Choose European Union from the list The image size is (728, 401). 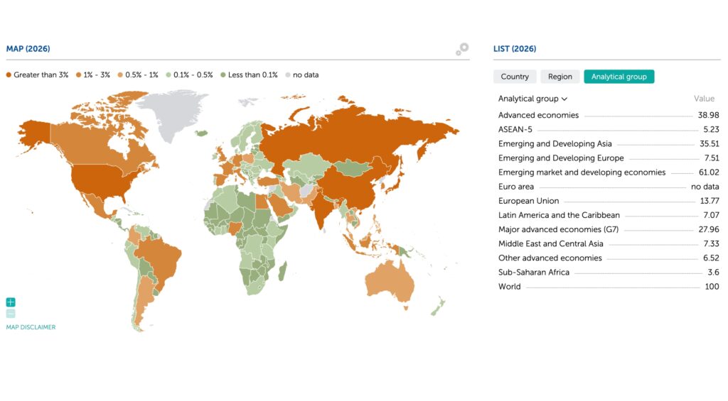[x=528, y=201]
